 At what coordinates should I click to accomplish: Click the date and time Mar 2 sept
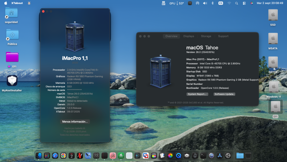[270, 3]
